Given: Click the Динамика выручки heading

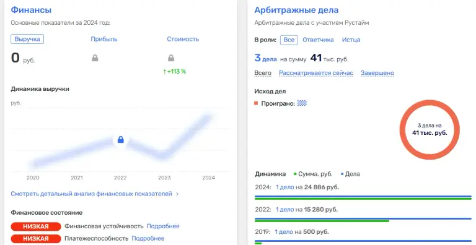Looking at the screenshot, I should 40,89.
